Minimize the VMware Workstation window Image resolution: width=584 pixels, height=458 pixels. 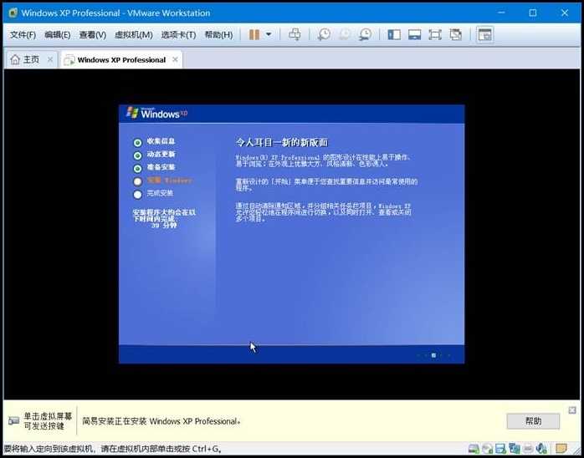[x=501, y=13]
